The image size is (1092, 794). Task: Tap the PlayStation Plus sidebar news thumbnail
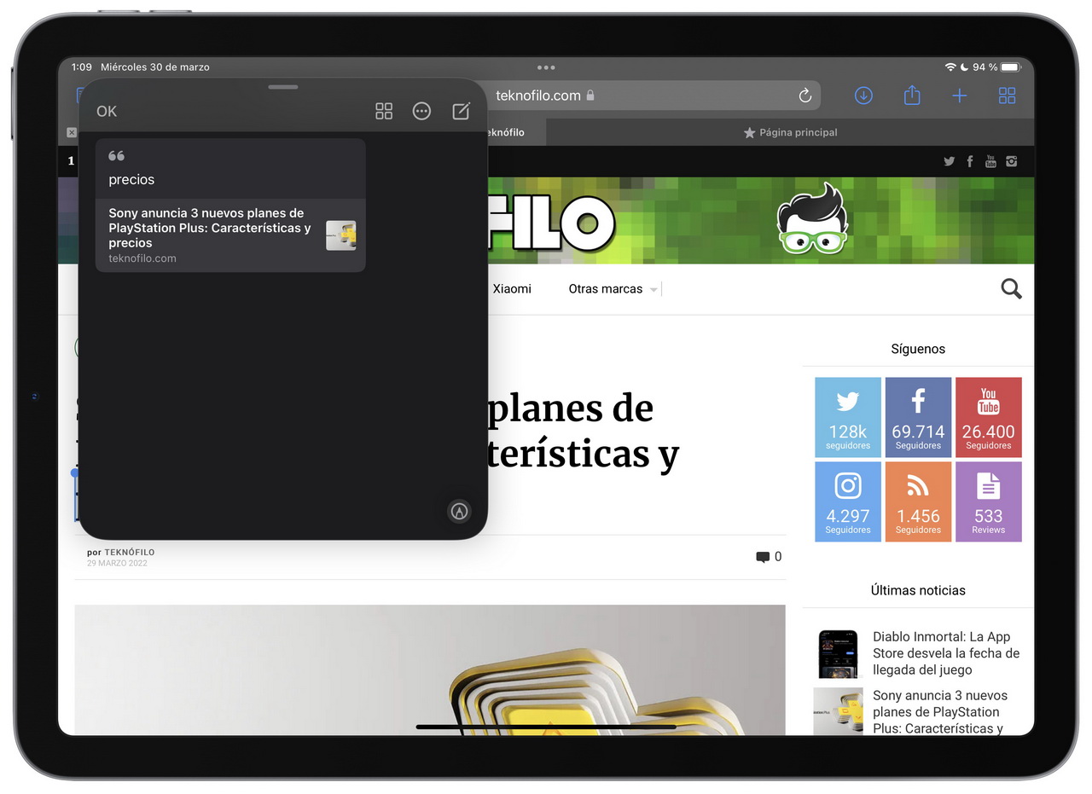(838, 712)
